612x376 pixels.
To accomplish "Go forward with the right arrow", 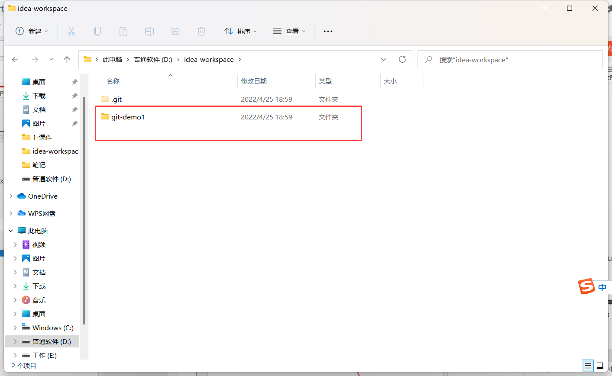I will pos(35,60).
